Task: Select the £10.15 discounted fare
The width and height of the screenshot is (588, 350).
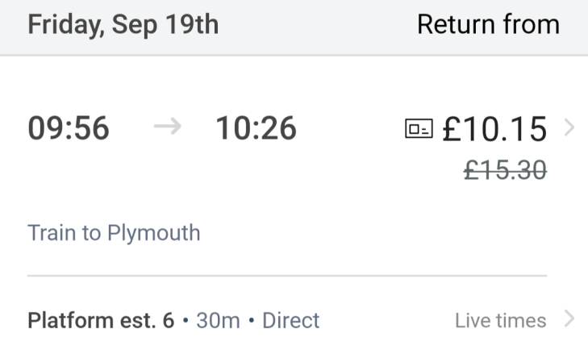Action: [494, 129]
